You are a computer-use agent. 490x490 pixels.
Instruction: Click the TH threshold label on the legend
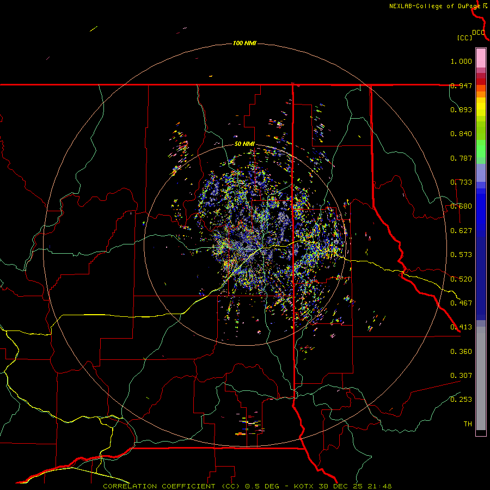pos(467,424)
